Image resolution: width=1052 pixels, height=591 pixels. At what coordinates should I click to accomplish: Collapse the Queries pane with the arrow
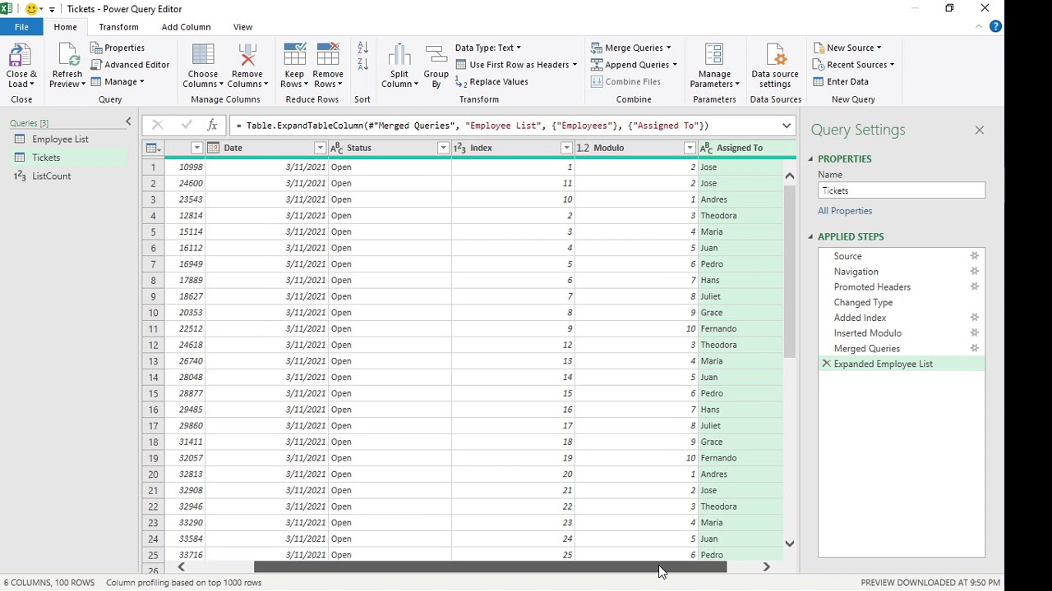pyautogui.click(x=128, y=122)
